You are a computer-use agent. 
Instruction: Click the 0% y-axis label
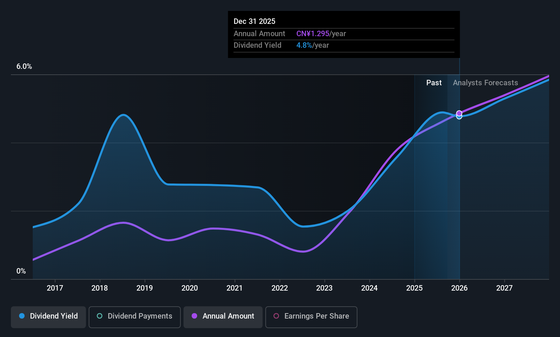[21, 271]
